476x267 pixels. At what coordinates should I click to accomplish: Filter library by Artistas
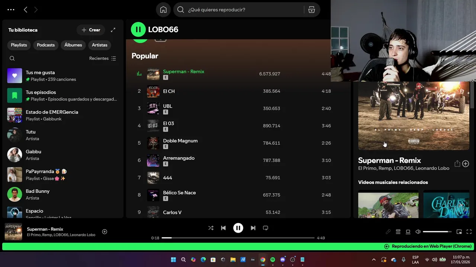(x=100, y=45)
